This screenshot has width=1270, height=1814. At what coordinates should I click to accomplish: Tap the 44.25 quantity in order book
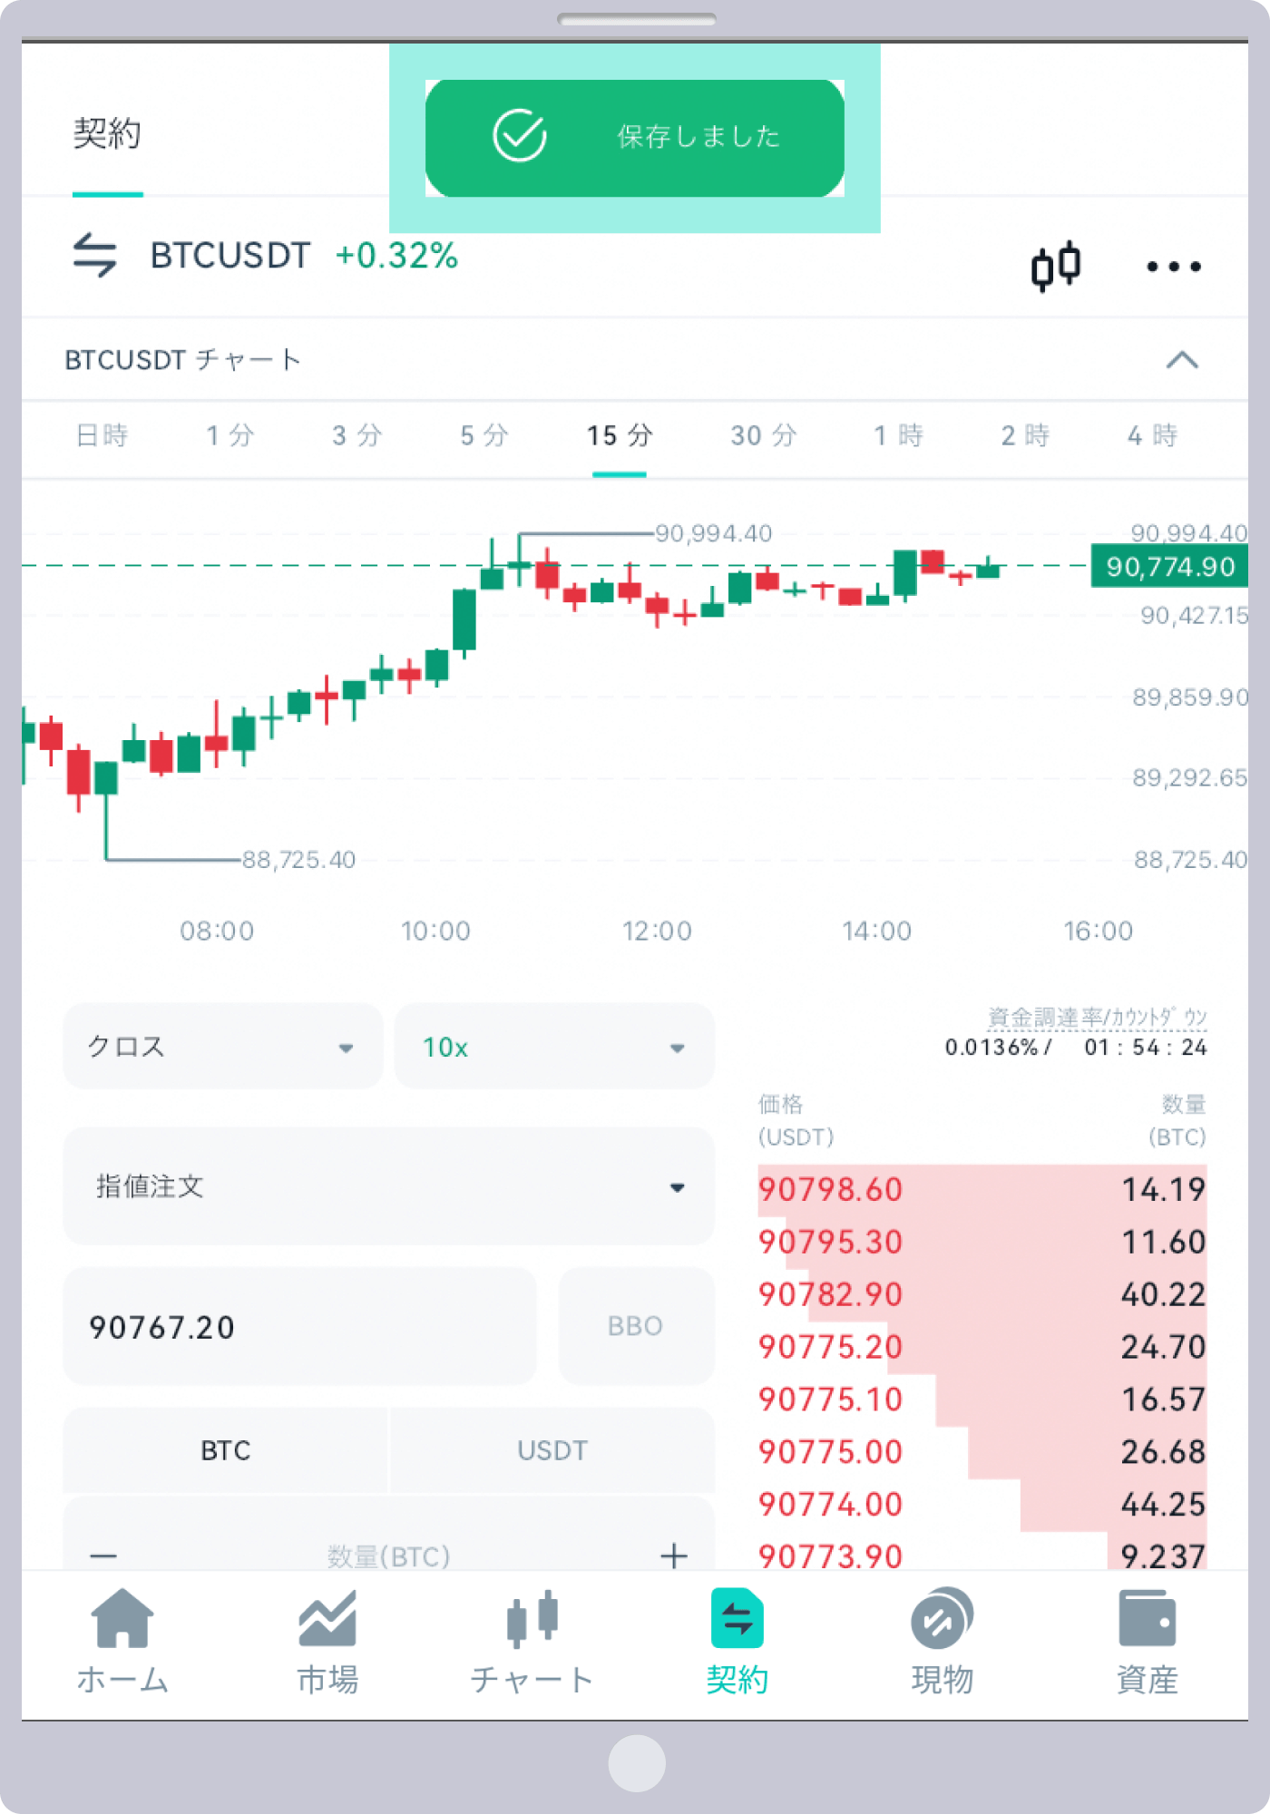click(1164, 1505)
